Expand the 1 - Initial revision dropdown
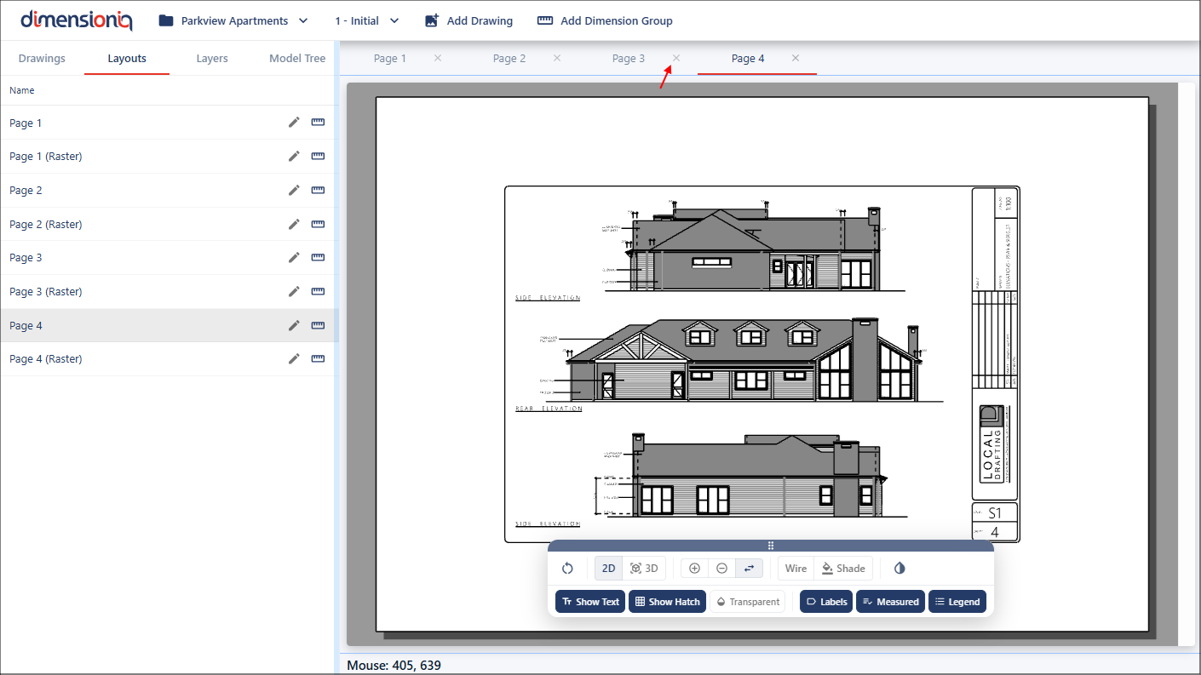1201x675 pixels. click(366, 20)
